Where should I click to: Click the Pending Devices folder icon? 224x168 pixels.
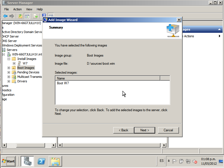[14, 72]
